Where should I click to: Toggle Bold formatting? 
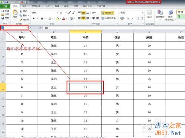34,18
